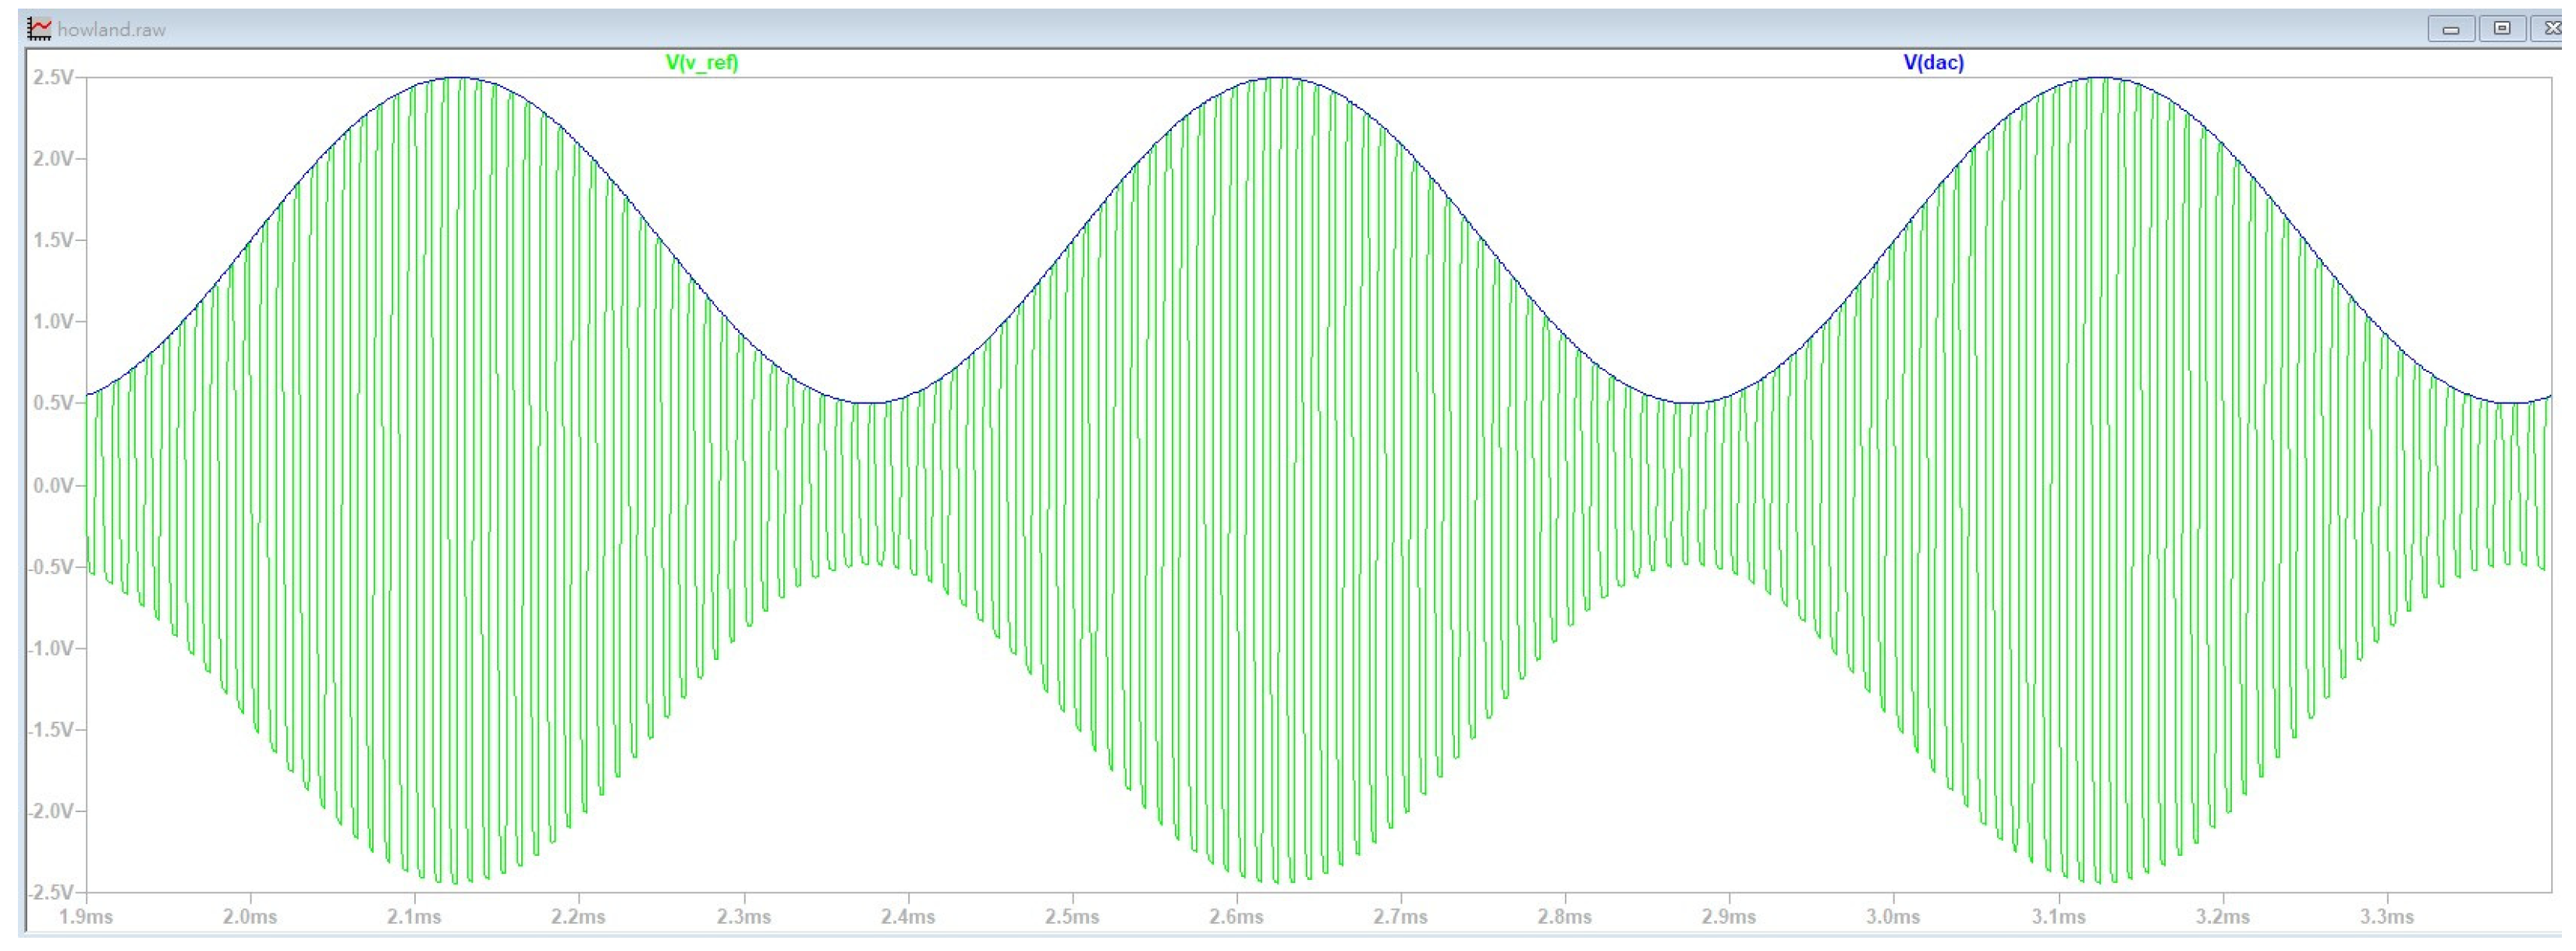
Task: Click the howland.raw window title
Action: coord(111,30)
